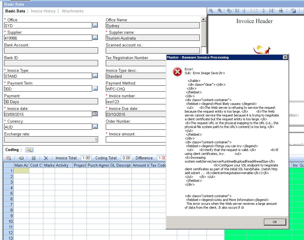Close the Basware Invoice Processing error dialog
304x240 pixels.
point(285,57)
